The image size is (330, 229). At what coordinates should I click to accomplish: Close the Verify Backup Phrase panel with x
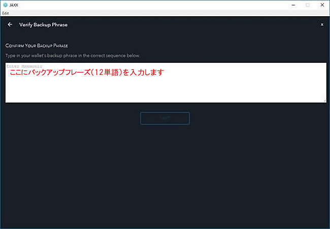point(321,24)
